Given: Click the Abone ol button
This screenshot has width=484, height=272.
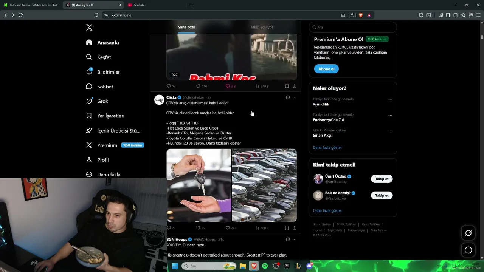Looking at the screenshot, I should pyautogui.click(x=326, y=69).
